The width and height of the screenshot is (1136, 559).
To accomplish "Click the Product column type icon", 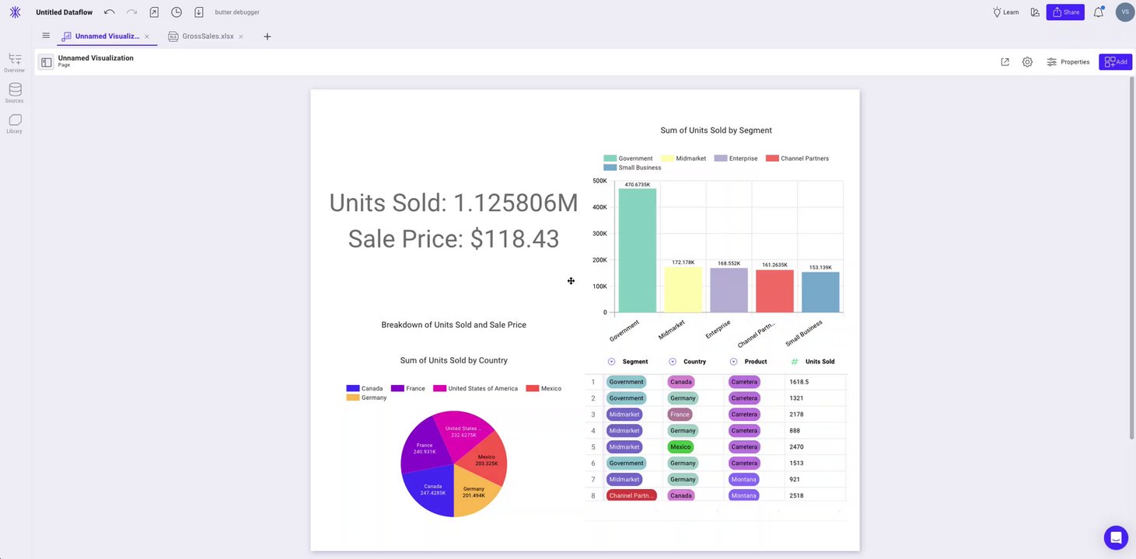I will point(734,362).
